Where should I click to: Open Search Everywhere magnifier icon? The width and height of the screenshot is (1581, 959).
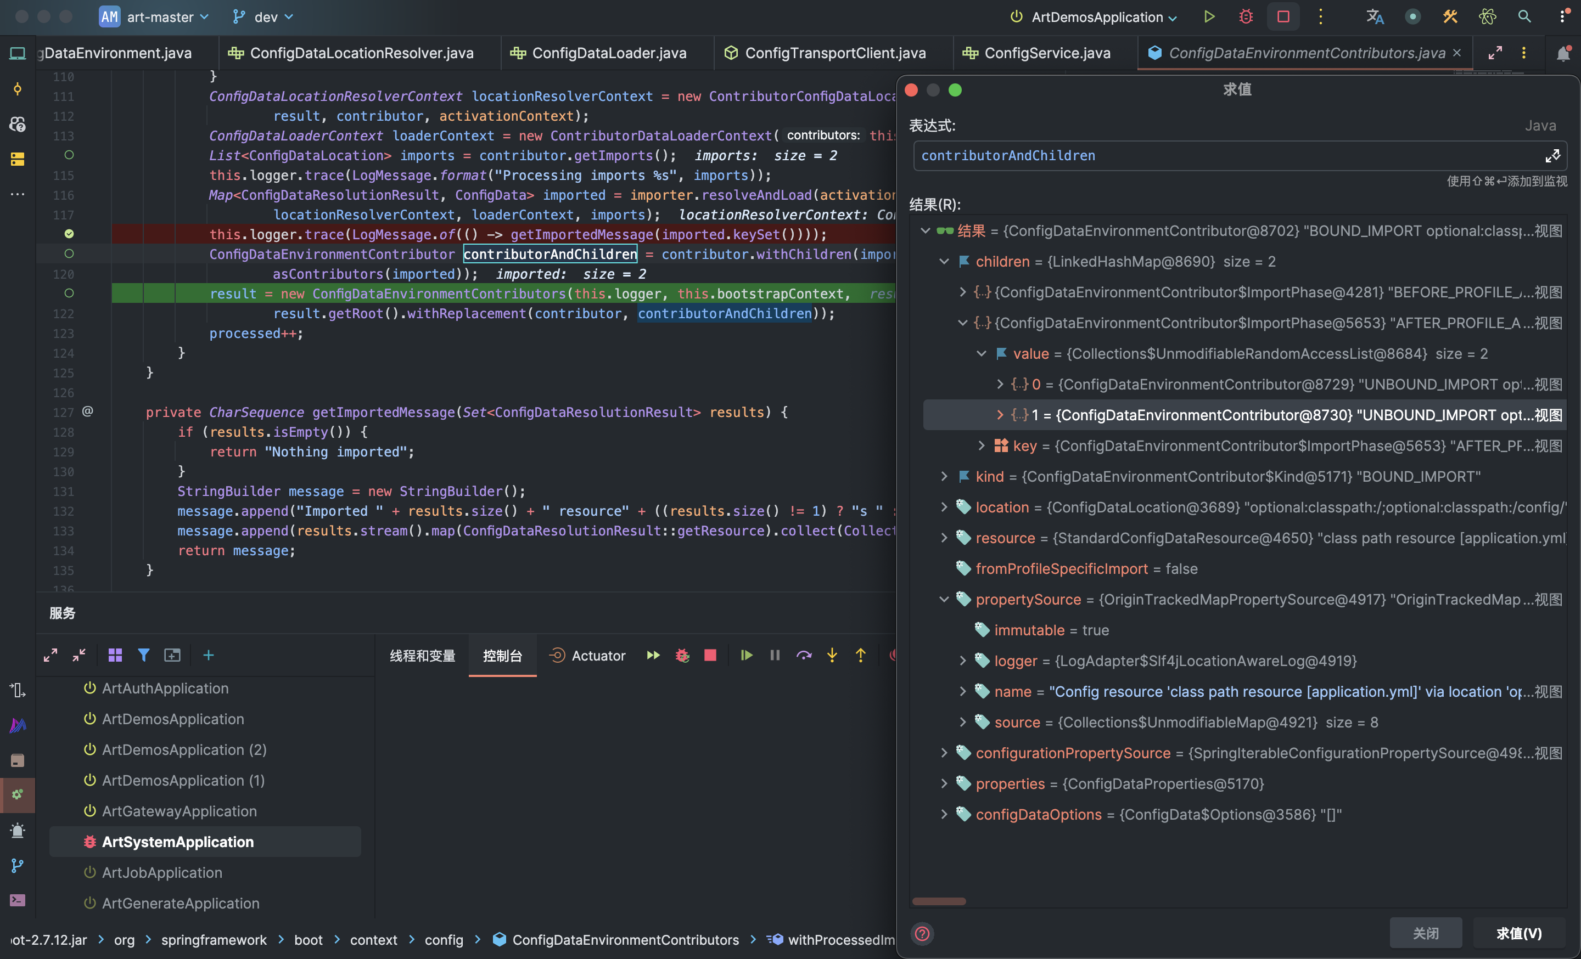click(x=1524, y=18)
